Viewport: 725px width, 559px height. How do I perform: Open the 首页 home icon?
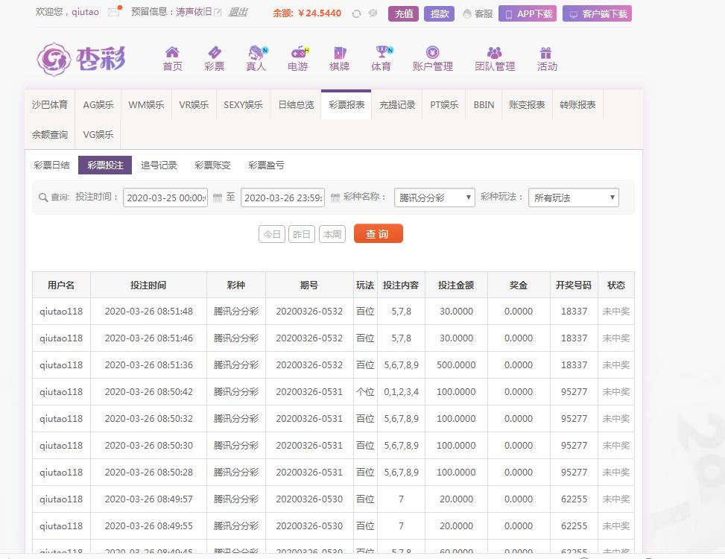172,53
